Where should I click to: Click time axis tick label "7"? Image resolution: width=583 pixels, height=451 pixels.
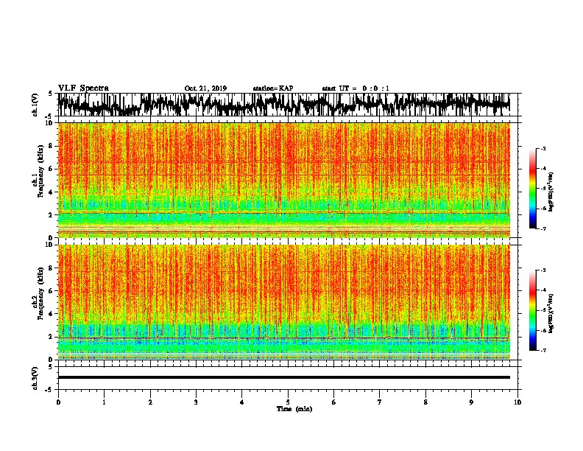tap(380, 402)
